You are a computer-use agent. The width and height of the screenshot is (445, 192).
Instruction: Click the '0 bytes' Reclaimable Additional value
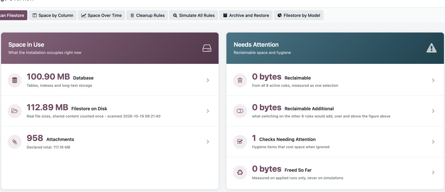click(x=267, y=107)
